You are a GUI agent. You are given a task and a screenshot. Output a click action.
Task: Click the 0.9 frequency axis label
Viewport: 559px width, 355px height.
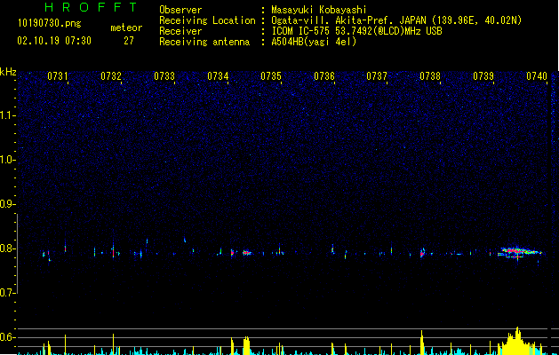(6, 204)
